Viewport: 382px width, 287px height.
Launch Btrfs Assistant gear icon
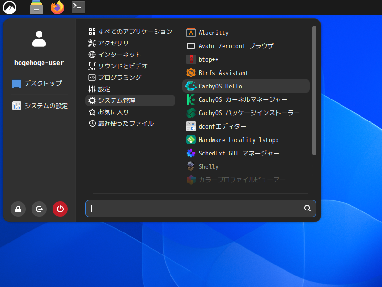pyautogui.click(x=191, y=73)
